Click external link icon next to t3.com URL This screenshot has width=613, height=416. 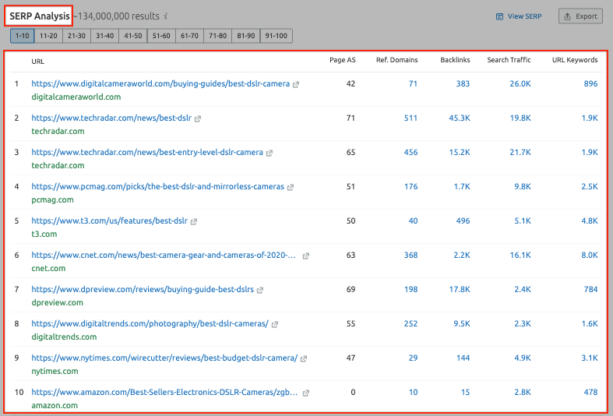[x=194, y=221]
